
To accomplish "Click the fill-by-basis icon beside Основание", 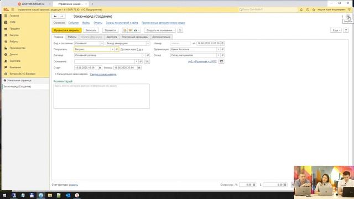I will (147, 61).
